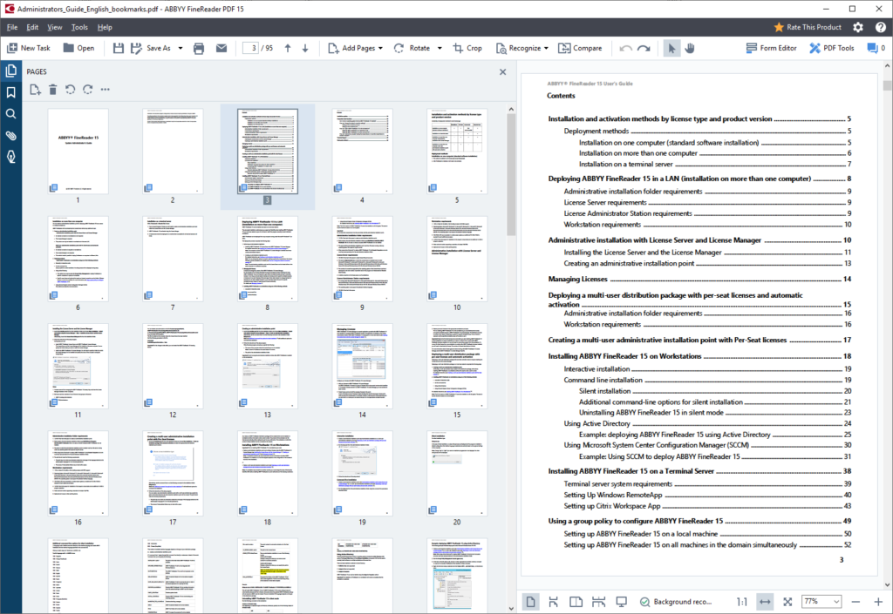
Task: Click the Save disk icon
Action: point(118,48)
